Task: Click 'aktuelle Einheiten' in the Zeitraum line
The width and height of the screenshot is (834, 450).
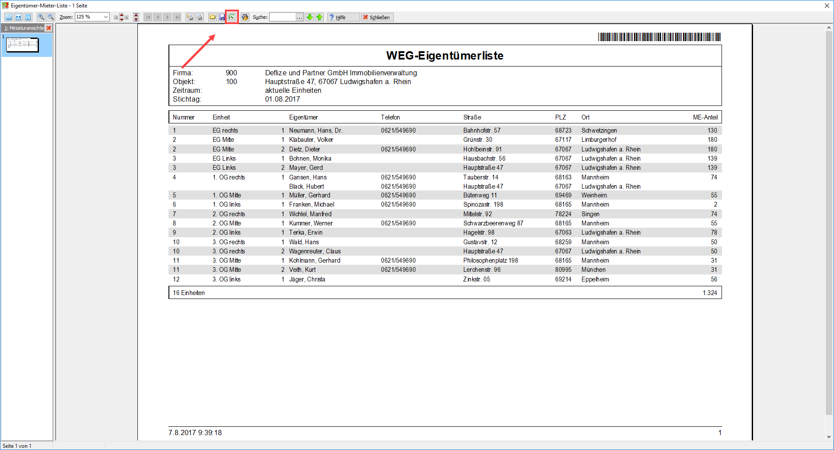Action: pyautogui.click(x=293, y=90)
